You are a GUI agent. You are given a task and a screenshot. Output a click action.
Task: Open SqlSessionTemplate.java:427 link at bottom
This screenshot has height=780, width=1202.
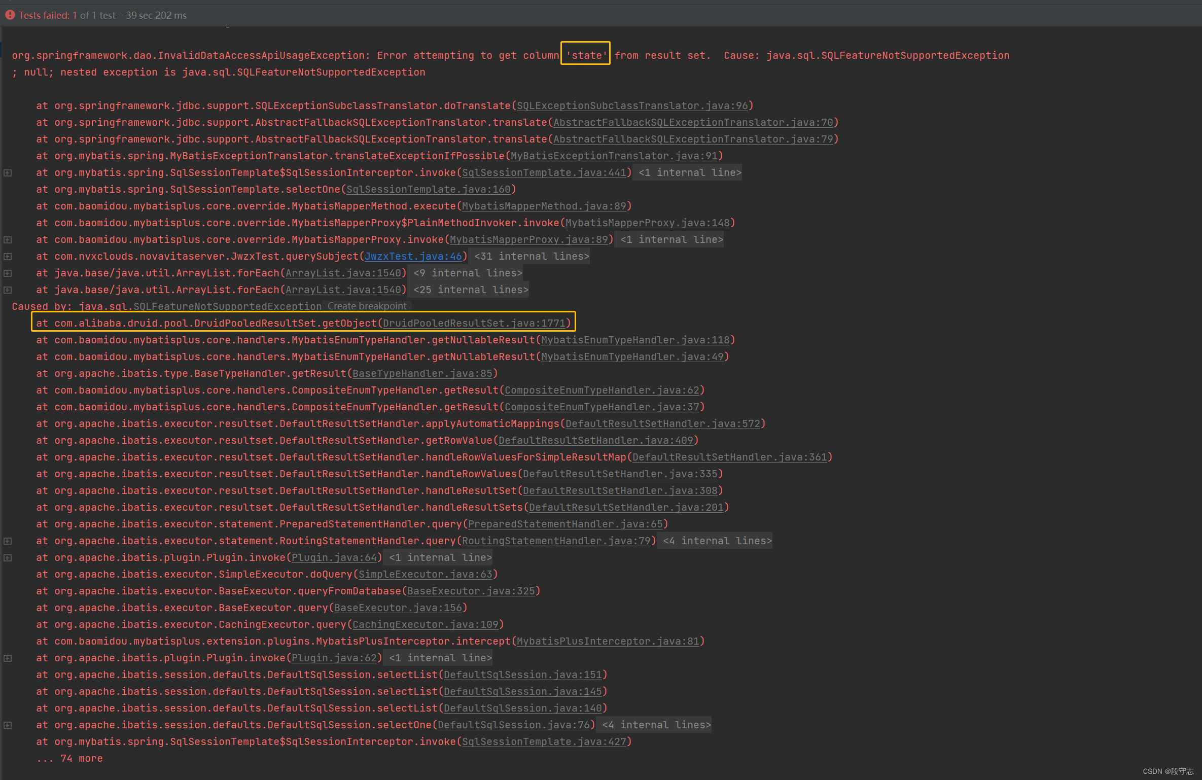[x=544, y=741]
